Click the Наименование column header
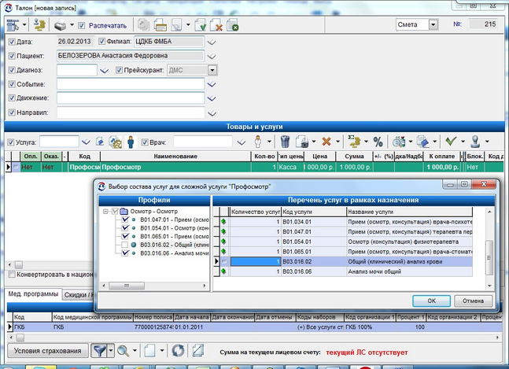 tap(175, 157)
